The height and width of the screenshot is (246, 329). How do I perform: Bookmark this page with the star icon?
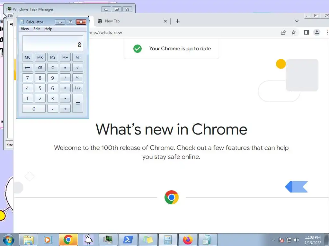tap(294, 32)
